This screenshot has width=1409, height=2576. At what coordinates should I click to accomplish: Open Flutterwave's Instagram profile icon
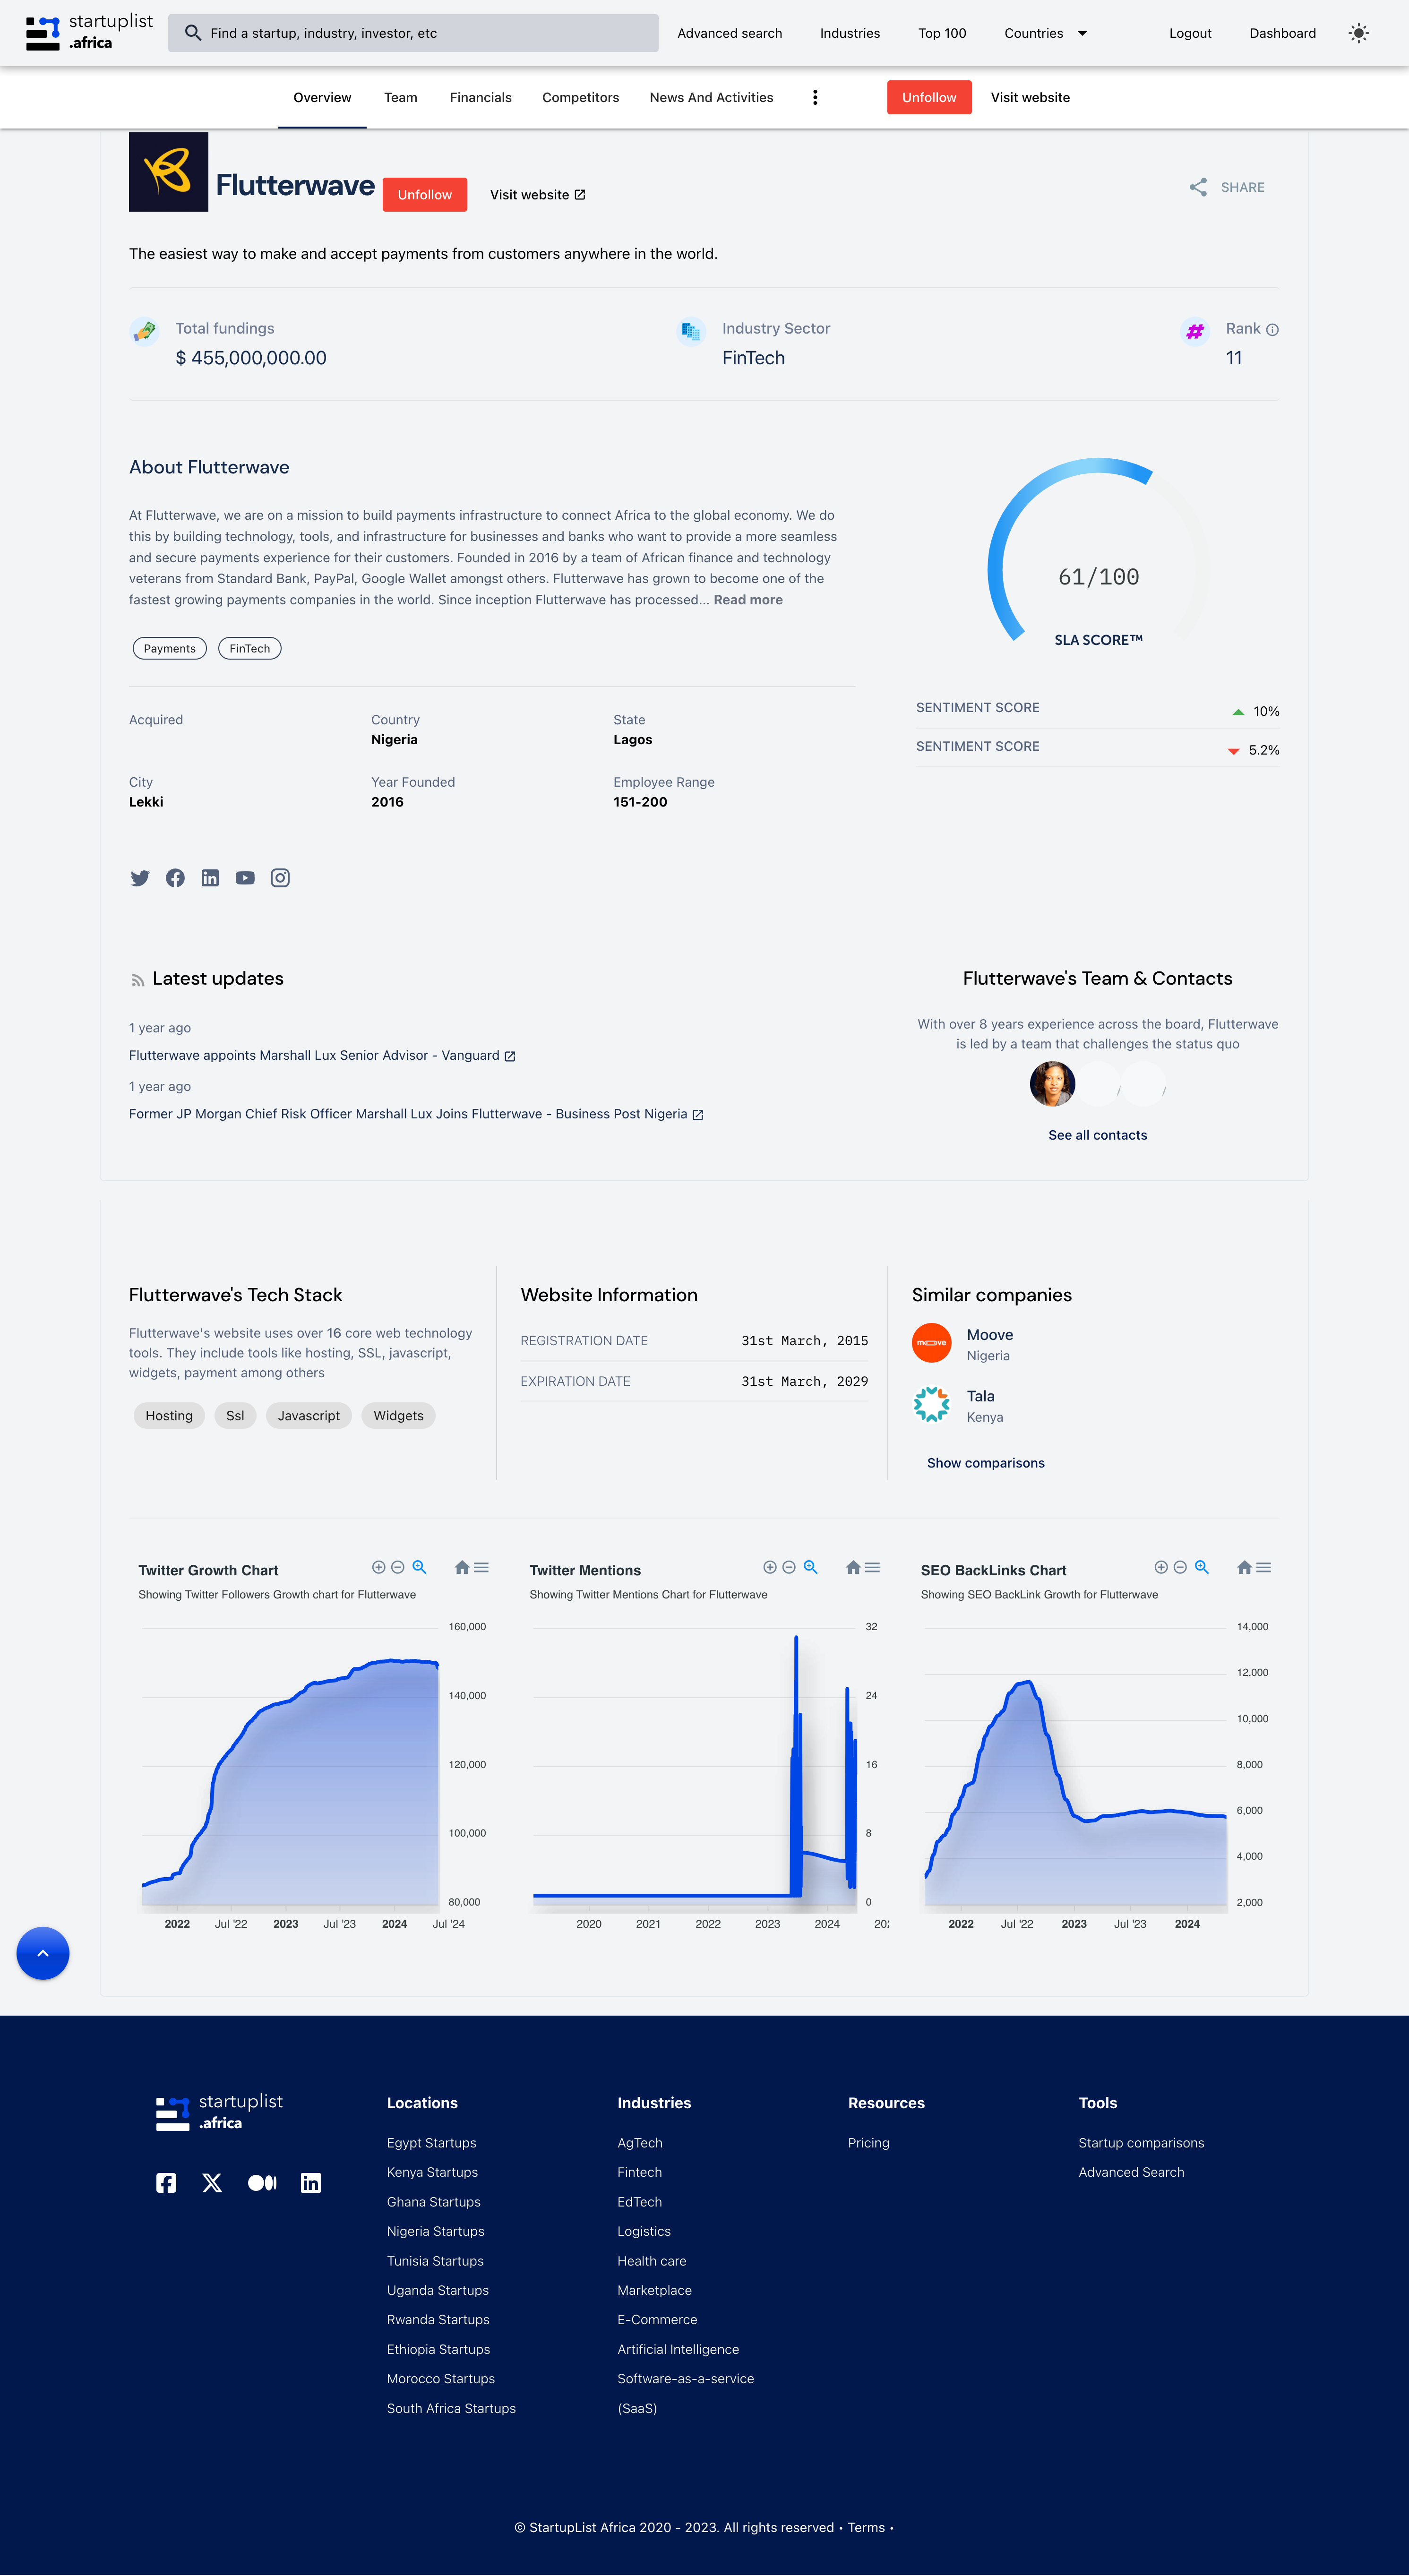(x=280, y=878)
